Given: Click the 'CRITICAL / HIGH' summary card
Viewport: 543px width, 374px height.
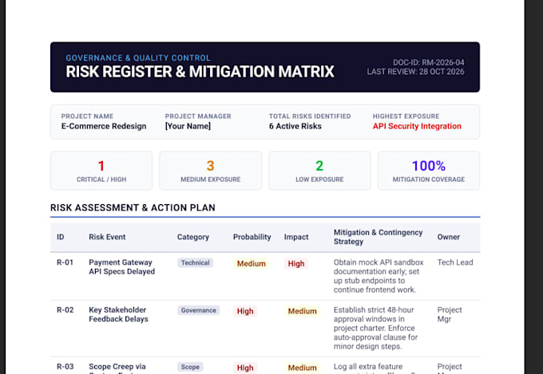Looking at the screenshot, I should [101, 171].
